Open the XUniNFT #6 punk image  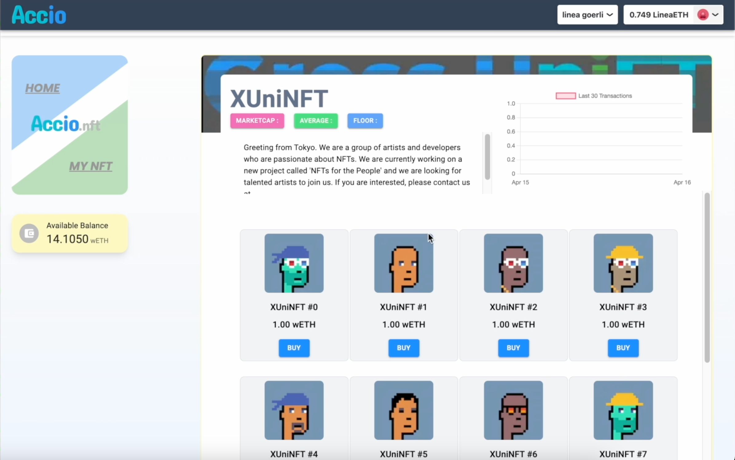point(513,410)
